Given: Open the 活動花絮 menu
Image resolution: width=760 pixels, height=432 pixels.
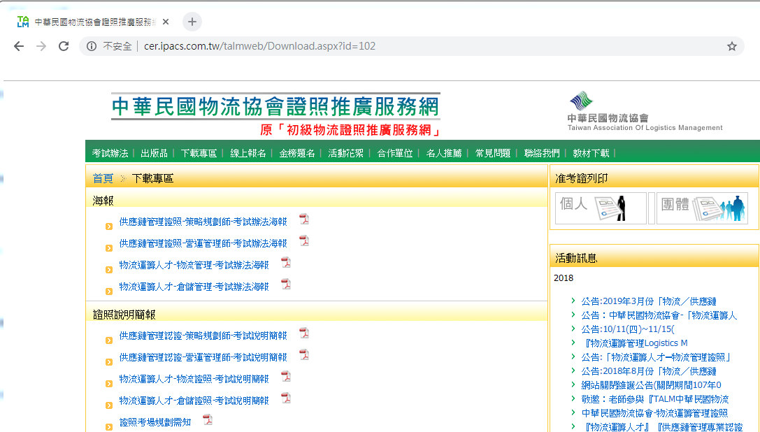Looking at the screenshot, I should click(345, 153).
